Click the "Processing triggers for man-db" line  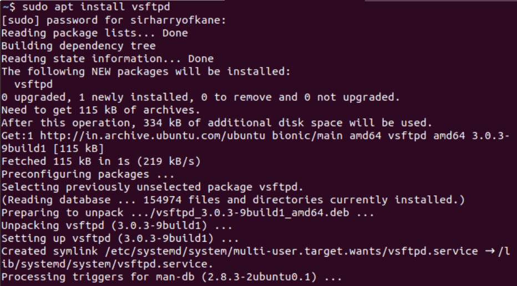[x=171, y=277]
